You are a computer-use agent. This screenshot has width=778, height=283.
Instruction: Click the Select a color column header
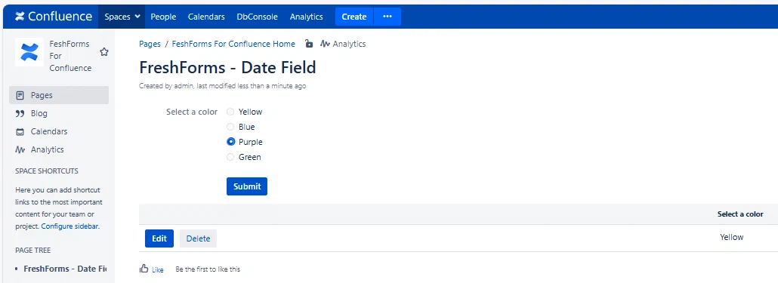[740, 214]
